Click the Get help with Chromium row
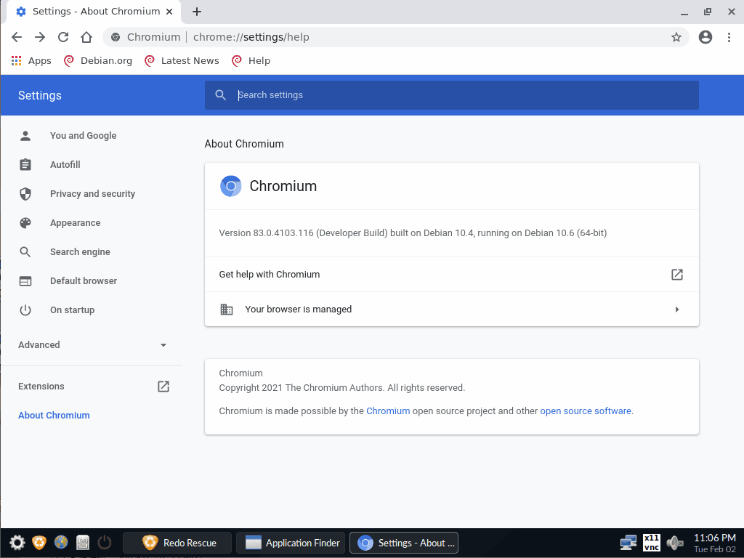The image size is (744, 558). pos(452,274)
